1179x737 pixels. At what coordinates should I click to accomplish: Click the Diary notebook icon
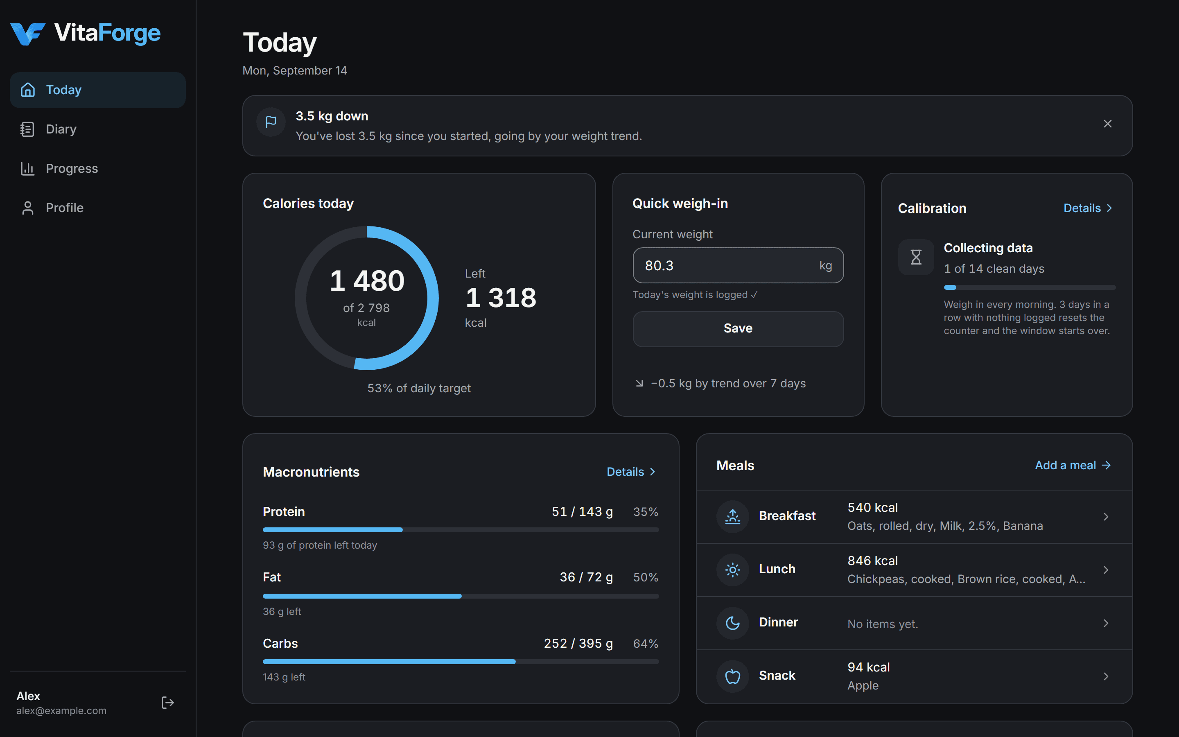tap(28, 129)
